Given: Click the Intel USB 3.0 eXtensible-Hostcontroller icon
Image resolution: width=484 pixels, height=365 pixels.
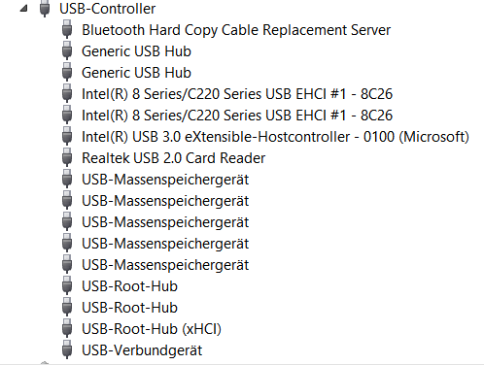Looking at the screenshot, I should [x=67, y=136].
